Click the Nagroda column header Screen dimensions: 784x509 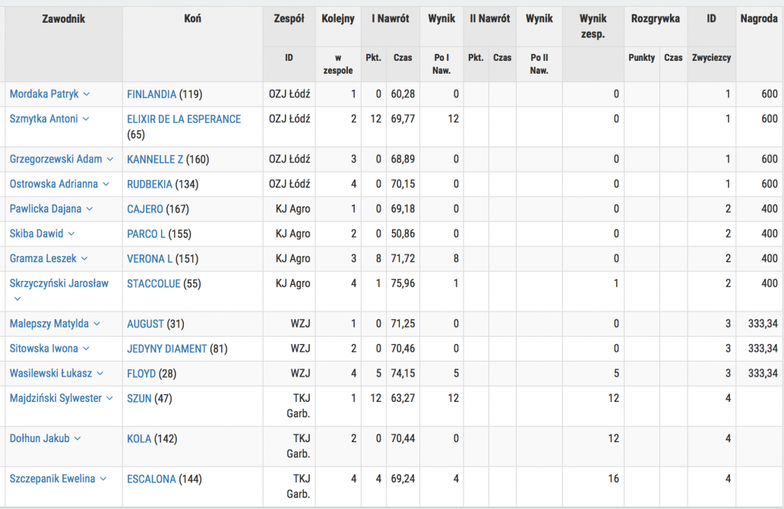pos(759,18)
